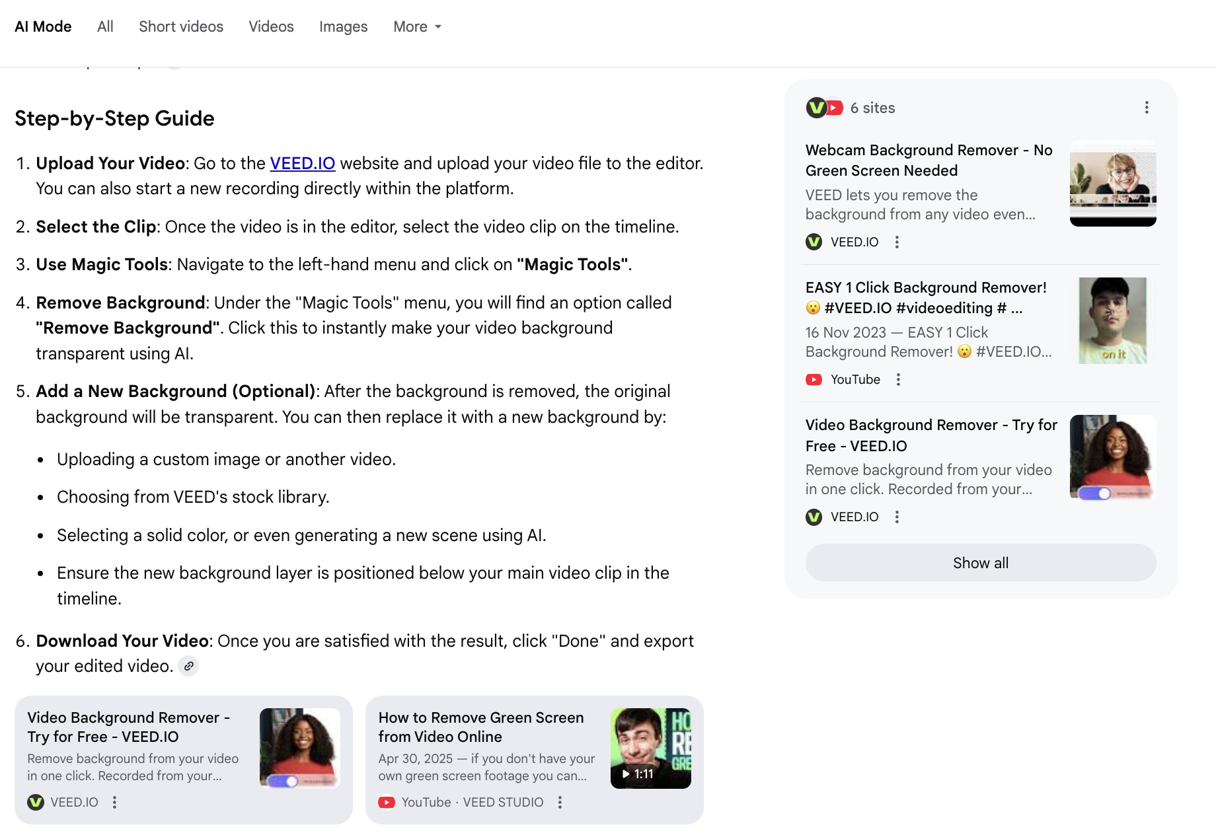The image size is (1216, 839).
Task: Open options for Webcam Background Remover source
Action: (897, 242)
